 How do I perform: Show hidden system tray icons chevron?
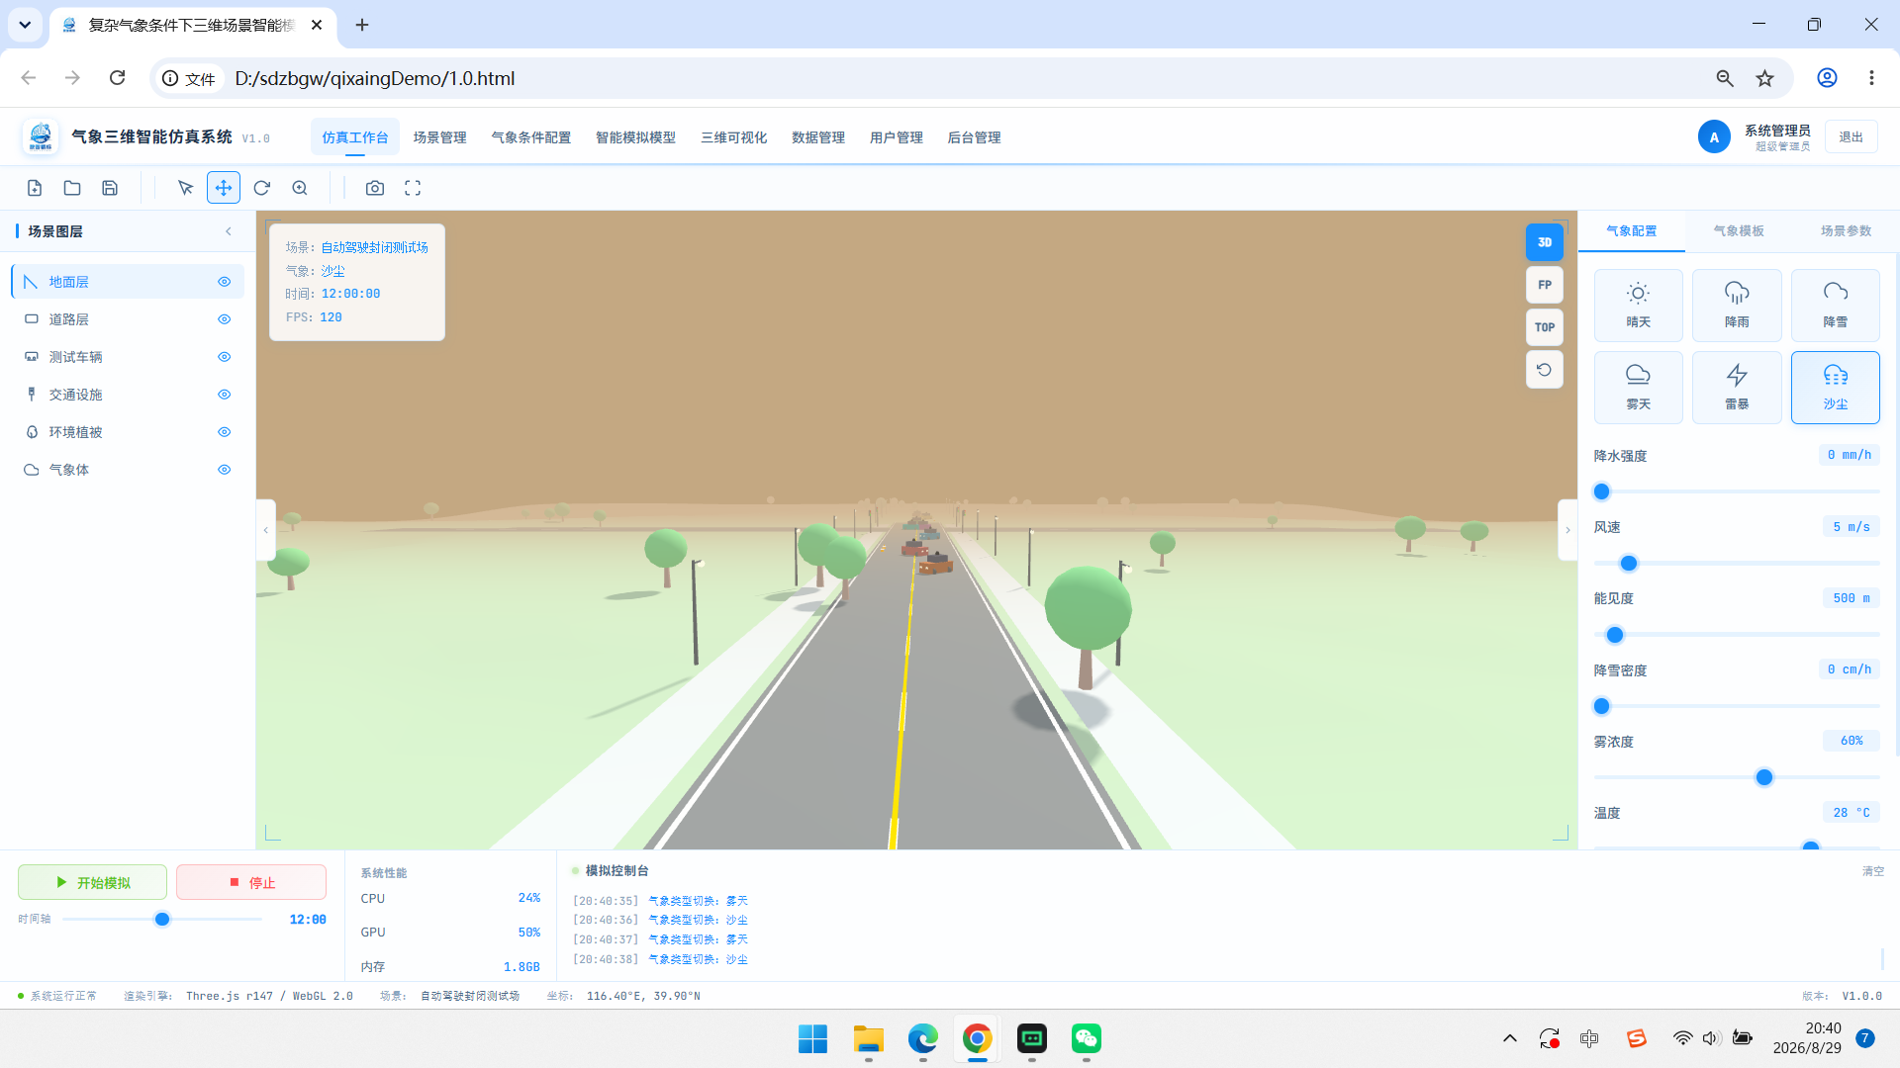click(1509, 1038)
